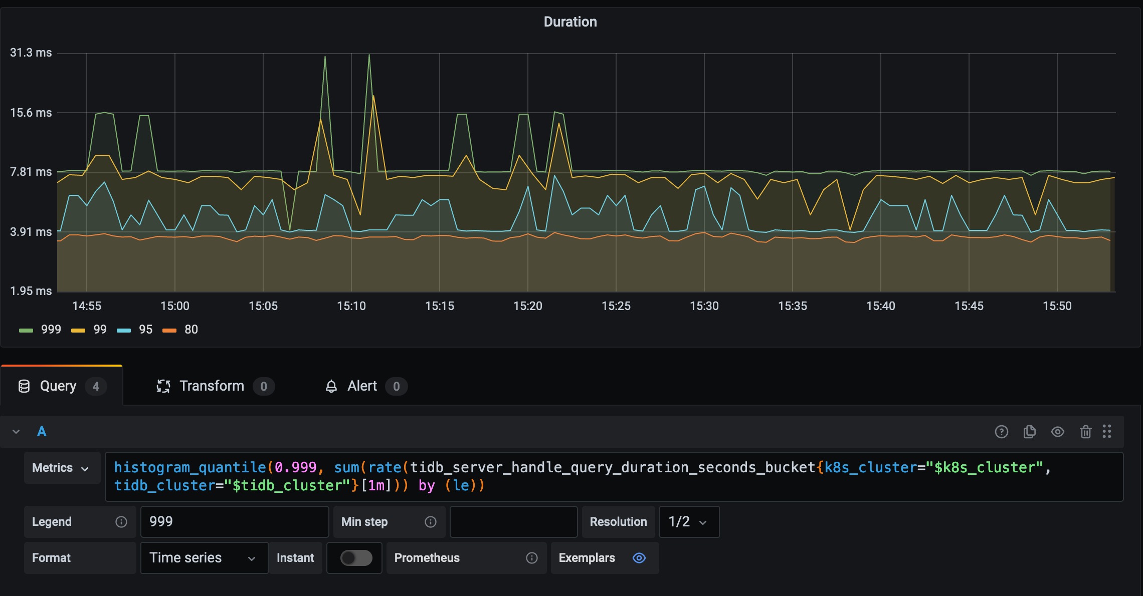This screenshot has height=596, width=1143.
Task: Click the Min step info icon
Action: click(430, 522)
